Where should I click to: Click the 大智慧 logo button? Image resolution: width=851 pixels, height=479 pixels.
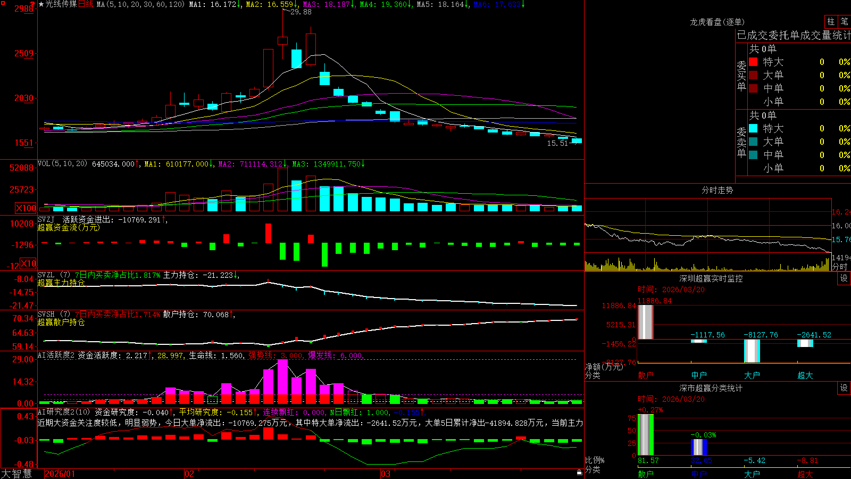click(x=16, y=474)
